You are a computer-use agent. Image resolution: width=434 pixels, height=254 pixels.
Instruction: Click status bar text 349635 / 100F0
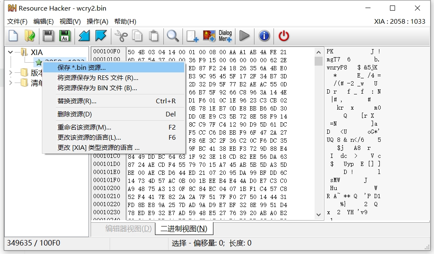[x=33, y=243]
